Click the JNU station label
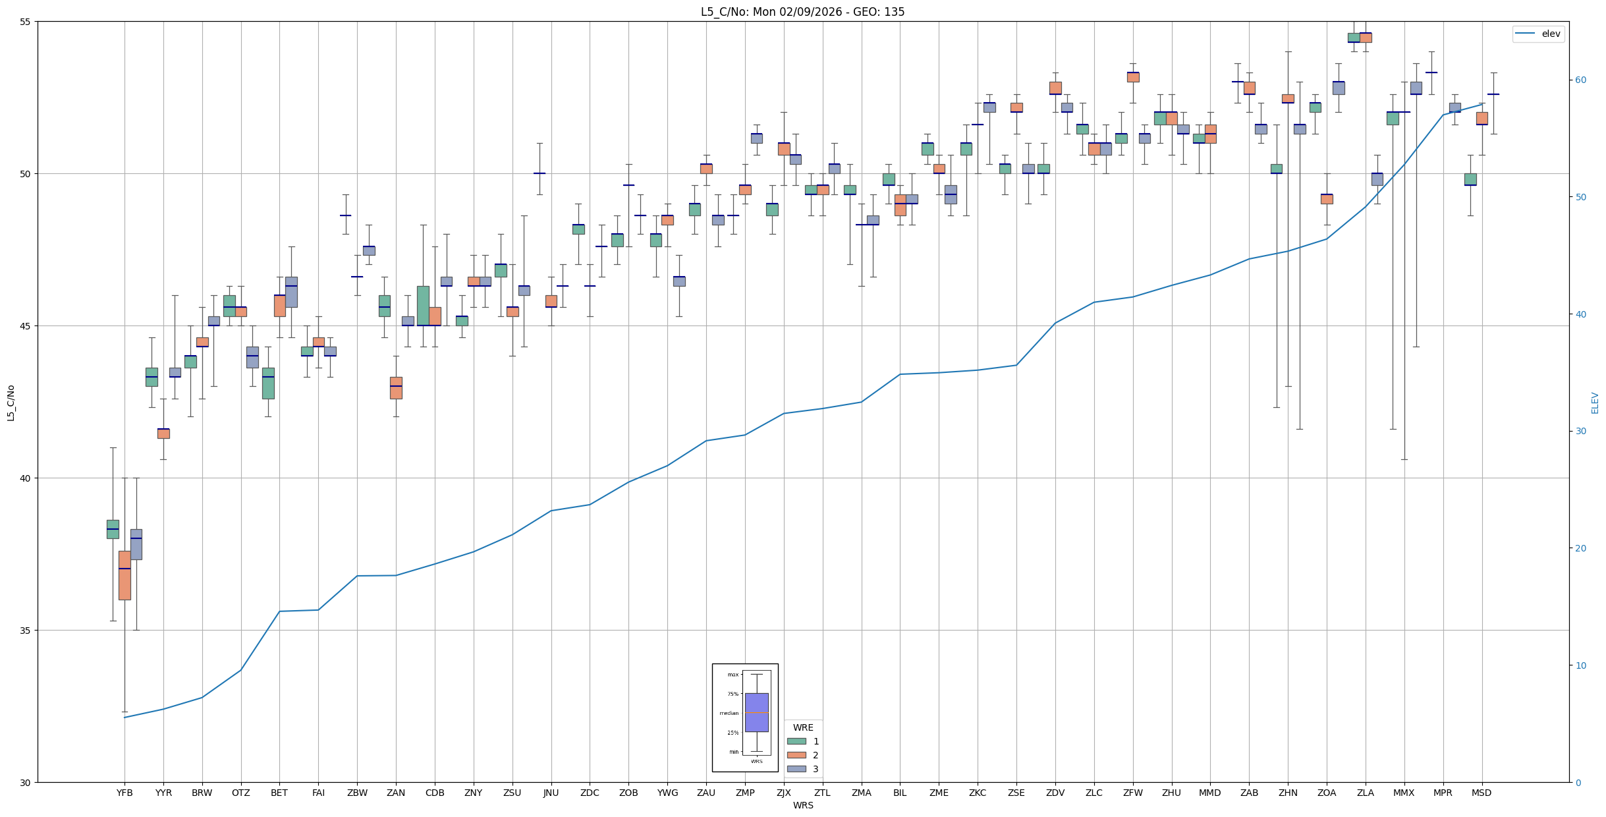 [x=551, y=793]
